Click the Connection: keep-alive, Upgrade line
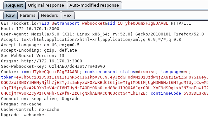208x120 pixels. pos(40,99)
